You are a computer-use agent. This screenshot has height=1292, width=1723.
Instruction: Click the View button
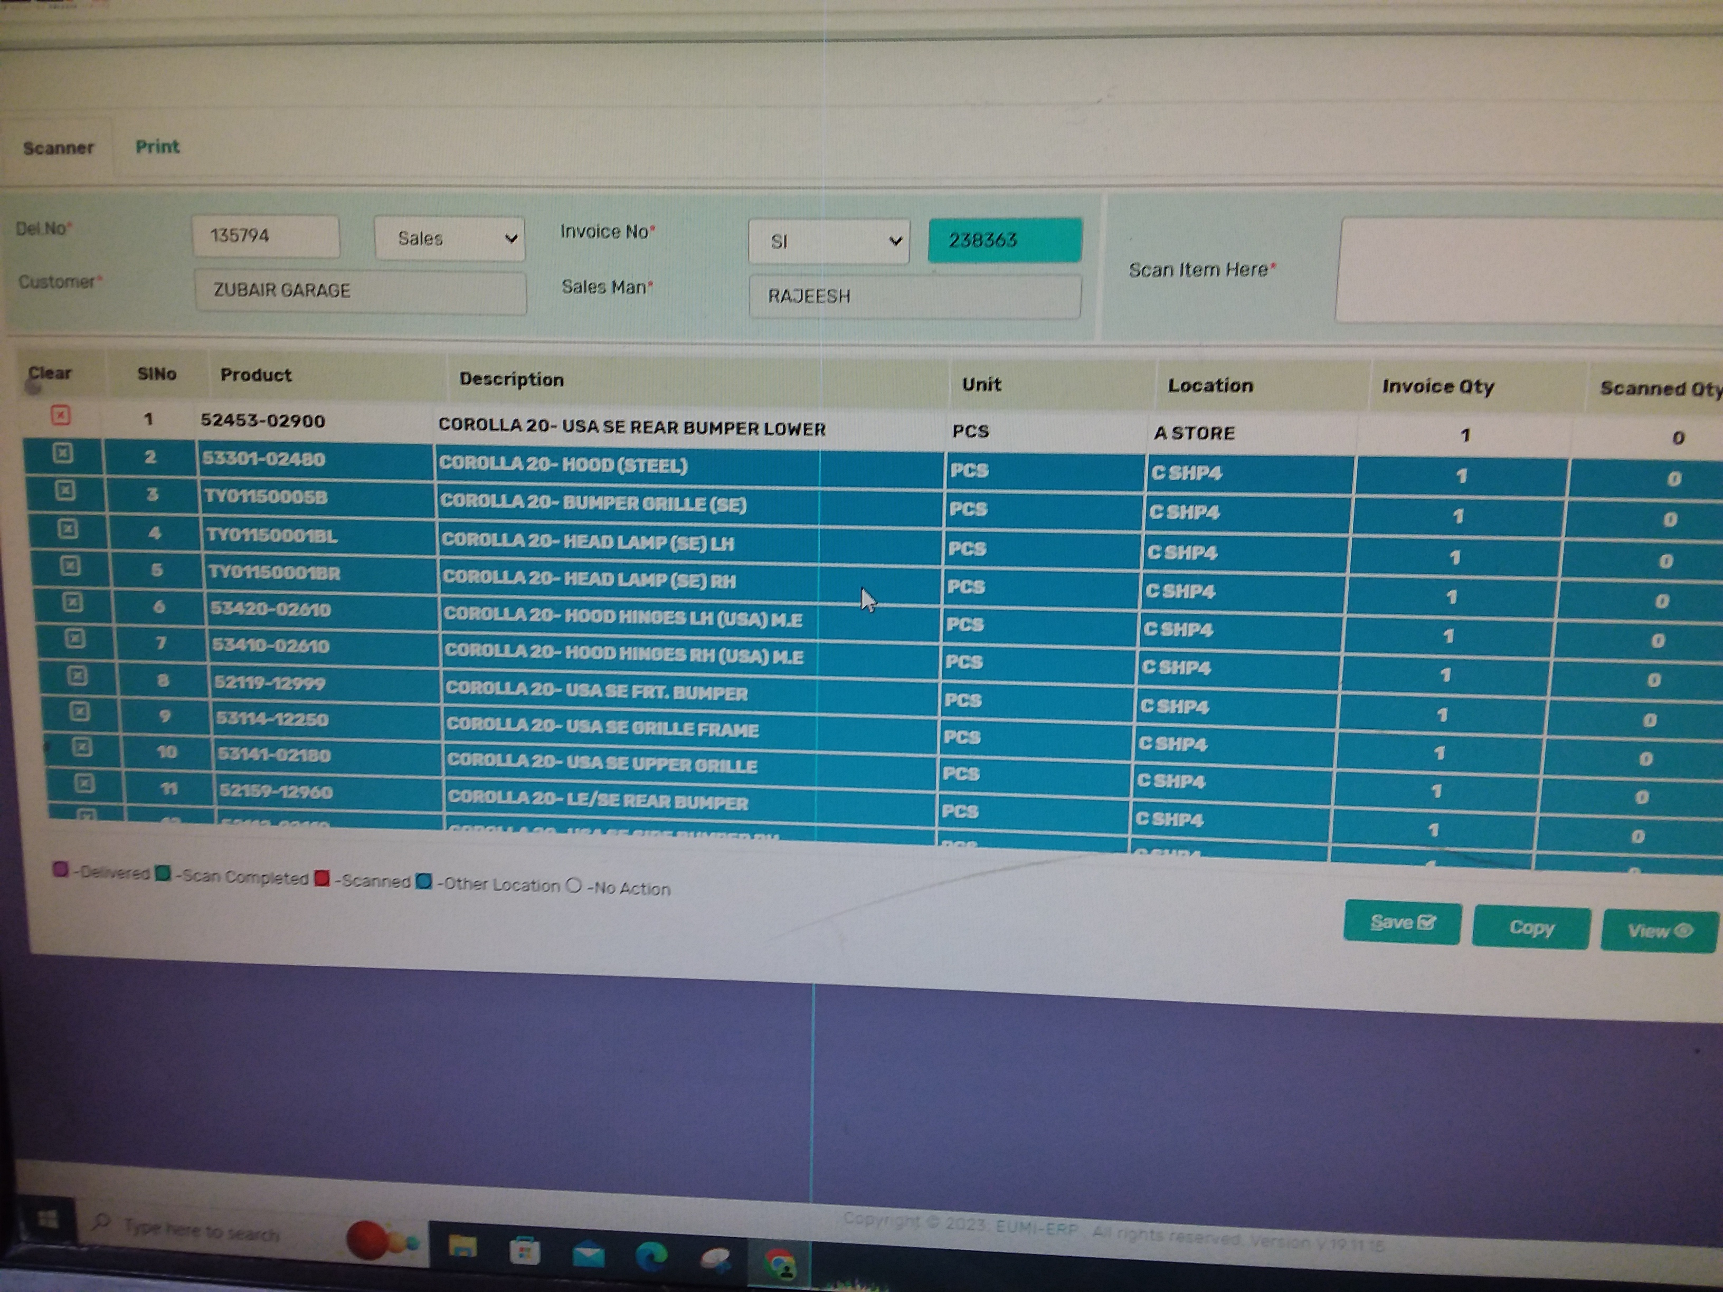point(1659,930)
